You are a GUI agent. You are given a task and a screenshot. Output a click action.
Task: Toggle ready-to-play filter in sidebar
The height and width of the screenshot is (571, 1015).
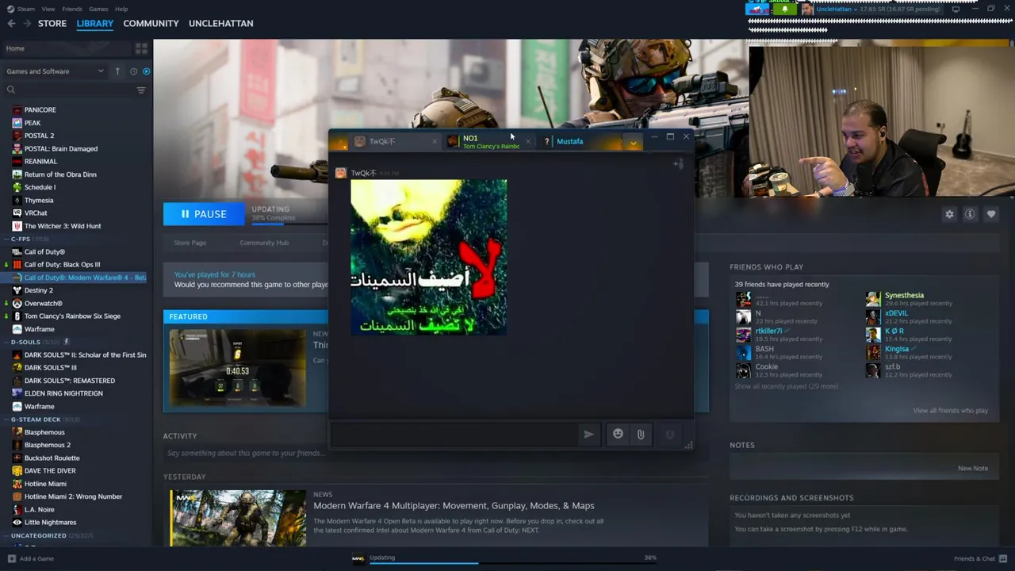tap(146, 71)
